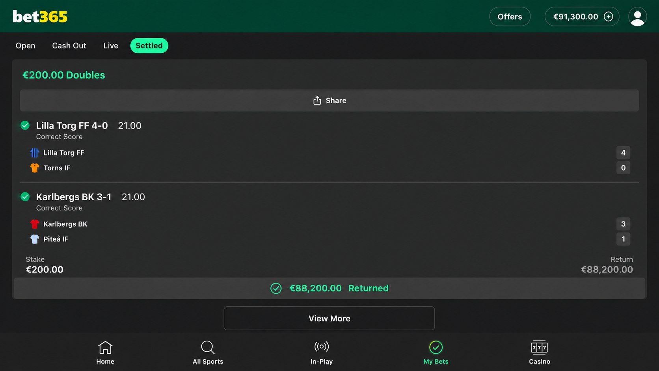Click the Lilla Torg FF striped kit icon
The width and height of the screenshot is (659, 371).
pos(35,153)
